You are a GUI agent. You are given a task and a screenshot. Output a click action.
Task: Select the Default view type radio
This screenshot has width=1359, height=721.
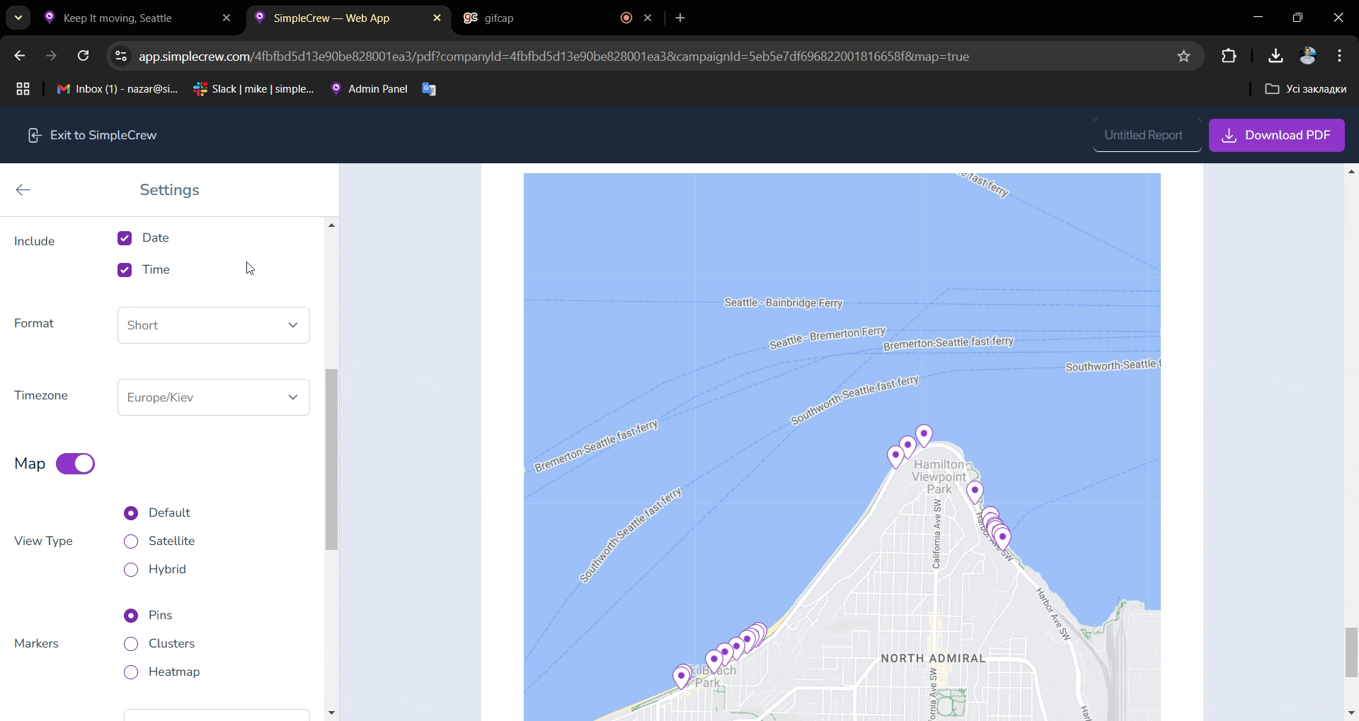pos(131,513)
